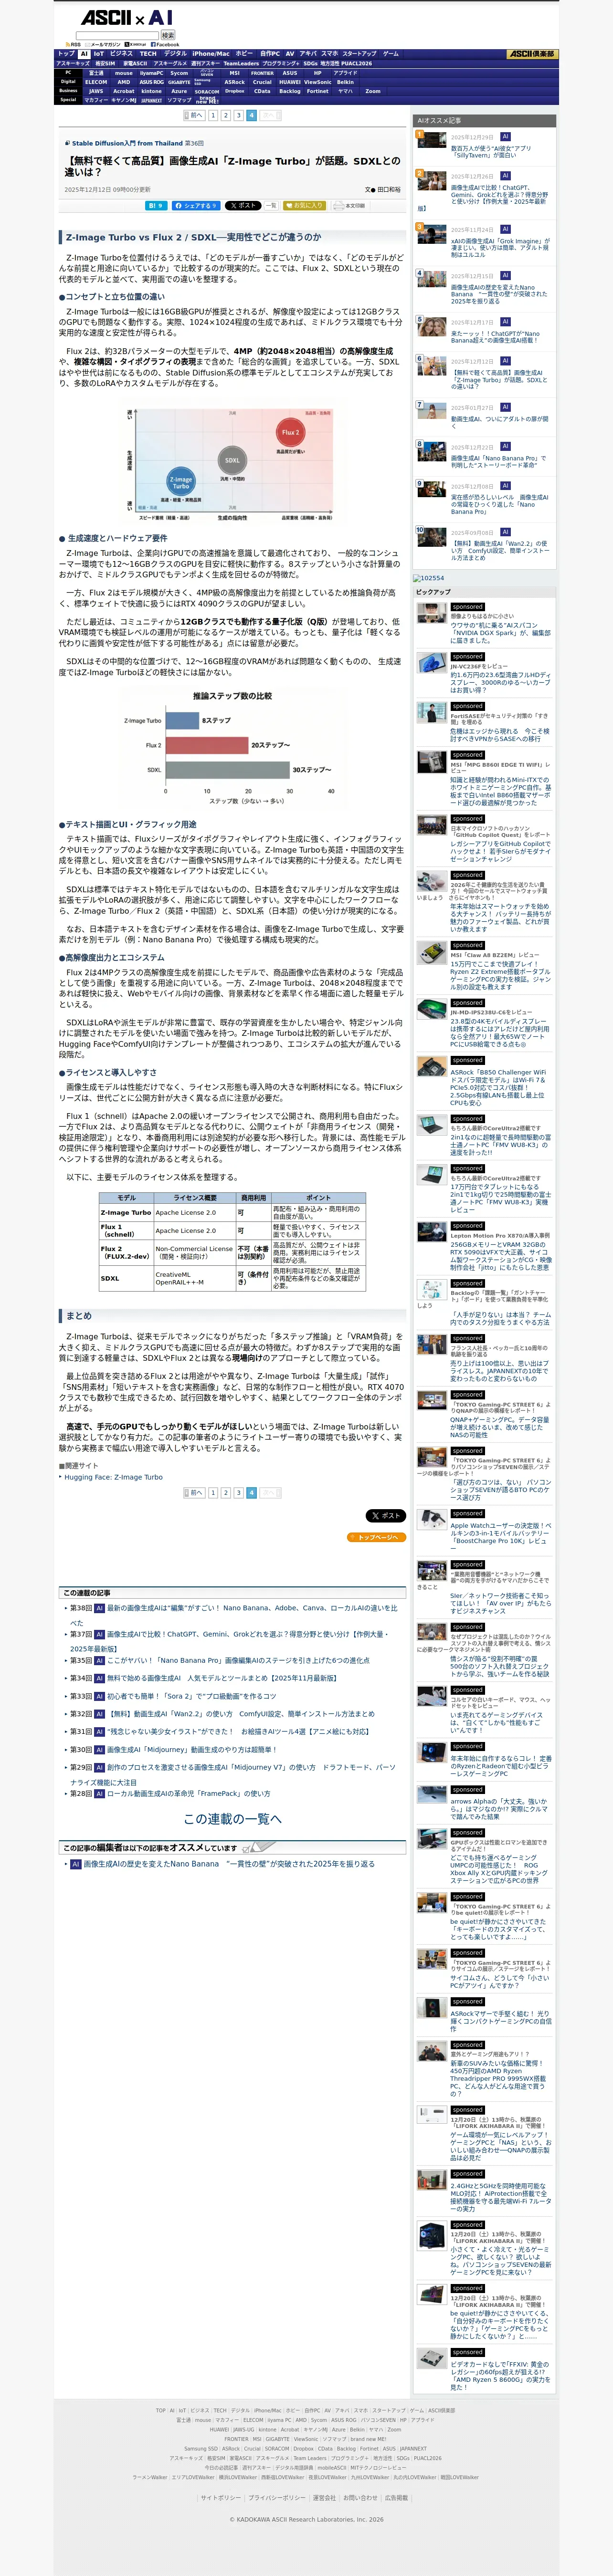613x2576 pixels.
Task: Open the この連載の一覧へ link
Action: [232, 1818]
